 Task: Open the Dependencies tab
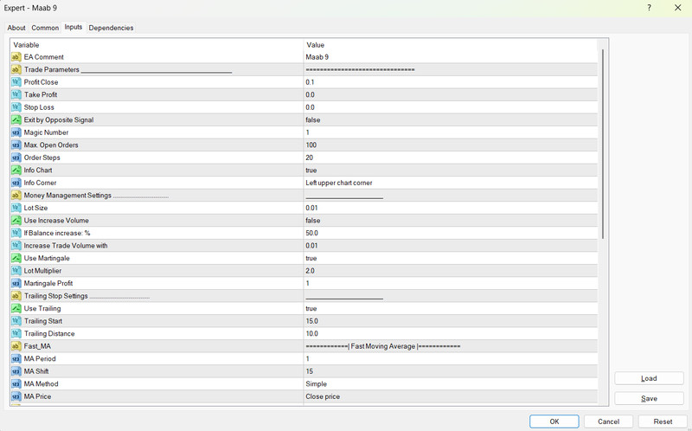pyautogui.click(x=111, y=28)
